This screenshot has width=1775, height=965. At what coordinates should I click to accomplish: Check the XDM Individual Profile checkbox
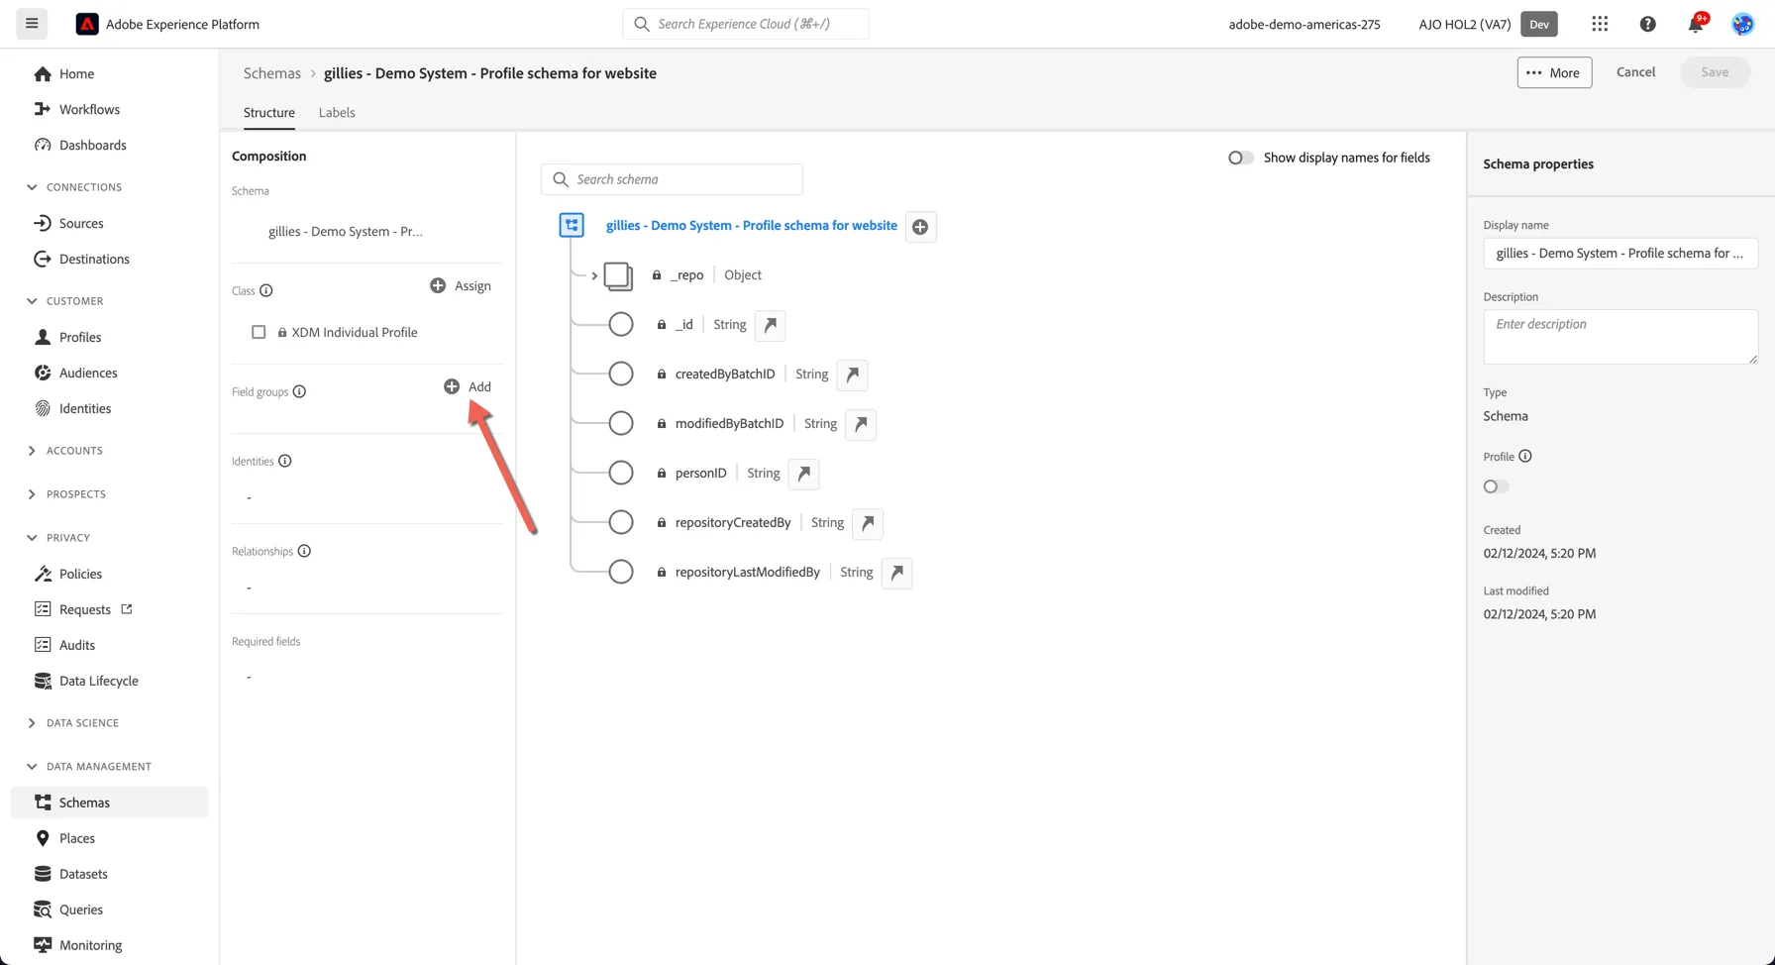click(x=259, y=332)
